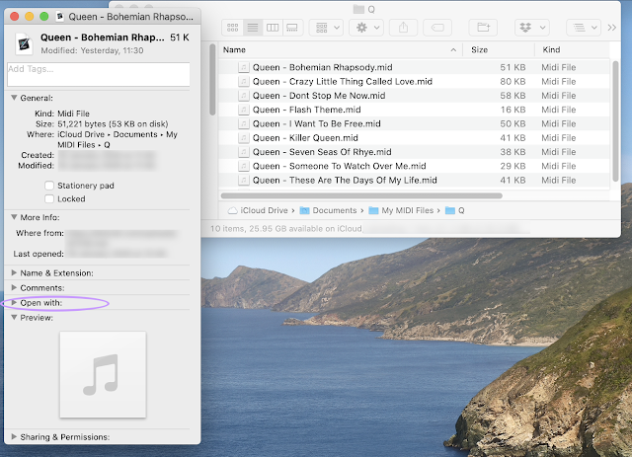The width and height of the screenshot is (632, 457).
Task: Switch Finder to icon view
Action: click(x=233, y=28)
